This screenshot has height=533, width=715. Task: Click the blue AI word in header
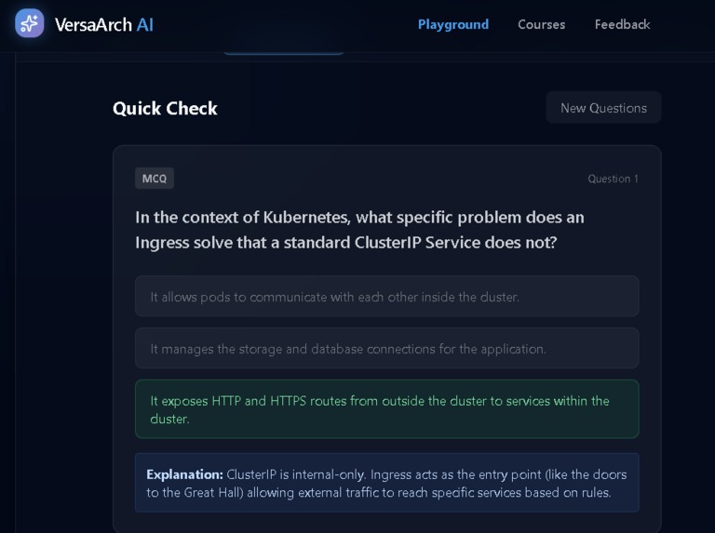(145, 24)
